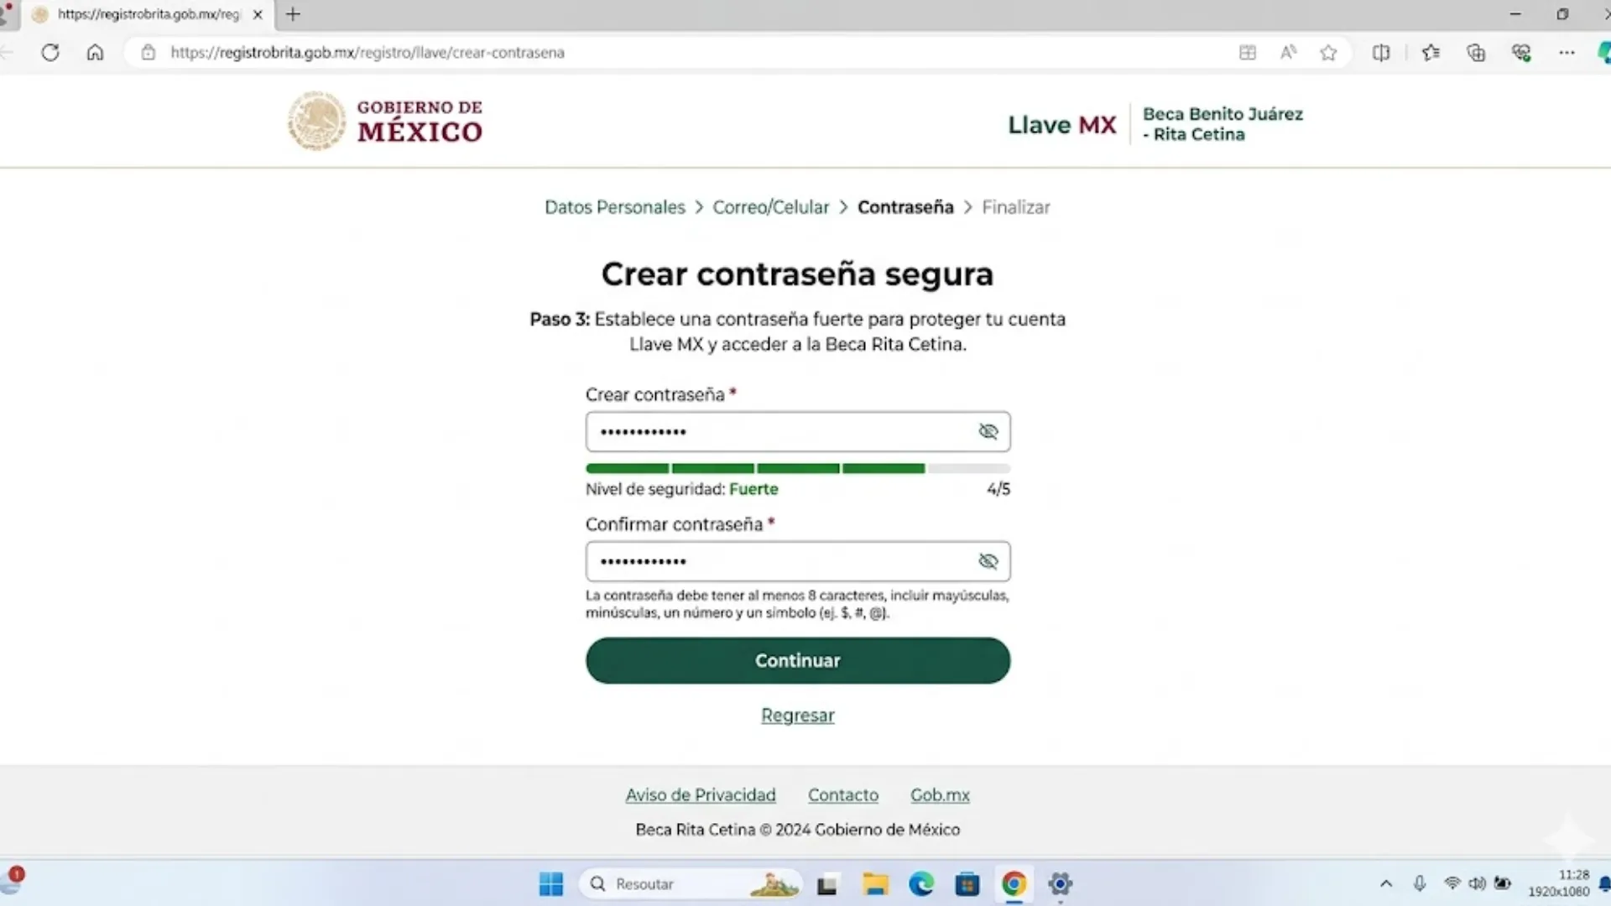
Task: Click the address bar URL
Action: (x=368, y=52)
